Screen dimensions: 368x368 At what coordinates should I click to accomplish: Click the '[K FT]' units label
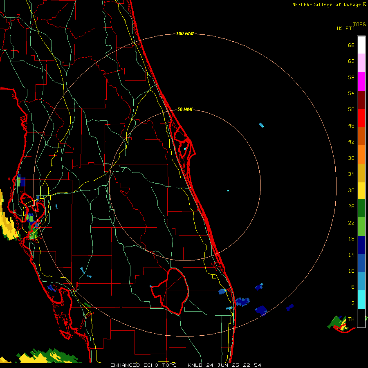pyautogui.click(x=346, y=28)
